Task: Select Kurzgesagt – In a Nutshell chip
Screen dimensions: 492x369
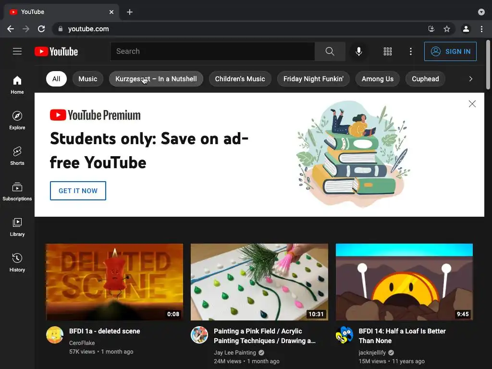Action: pyautogui.click(x=156, y=79)
